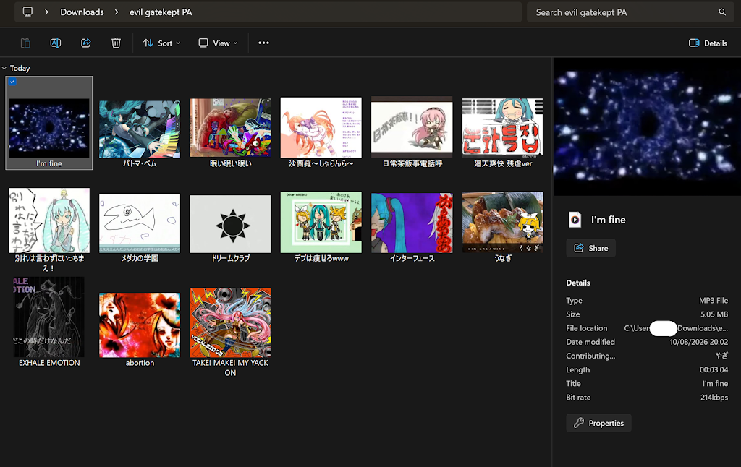741x467 pixels.
Task: Click the 10/08/2026 20:02 date modified value
Action: 698,342
